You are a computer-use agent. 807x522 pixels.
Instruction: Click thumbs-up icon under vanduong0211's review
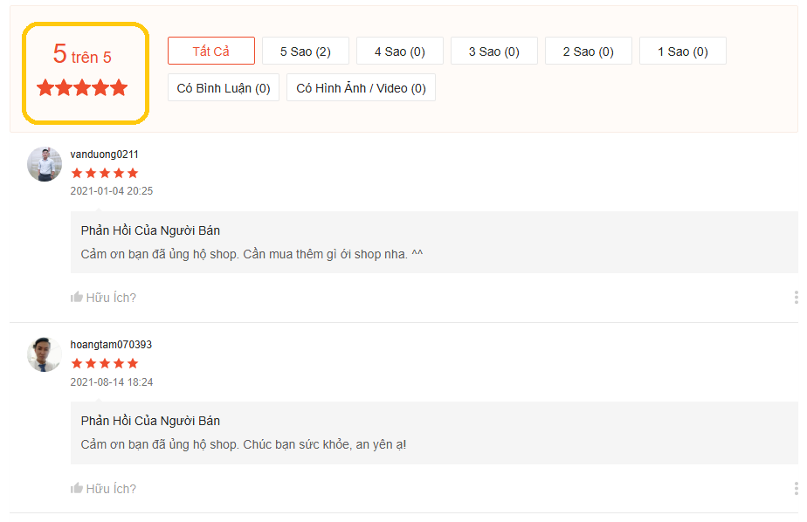click(77, 298)
